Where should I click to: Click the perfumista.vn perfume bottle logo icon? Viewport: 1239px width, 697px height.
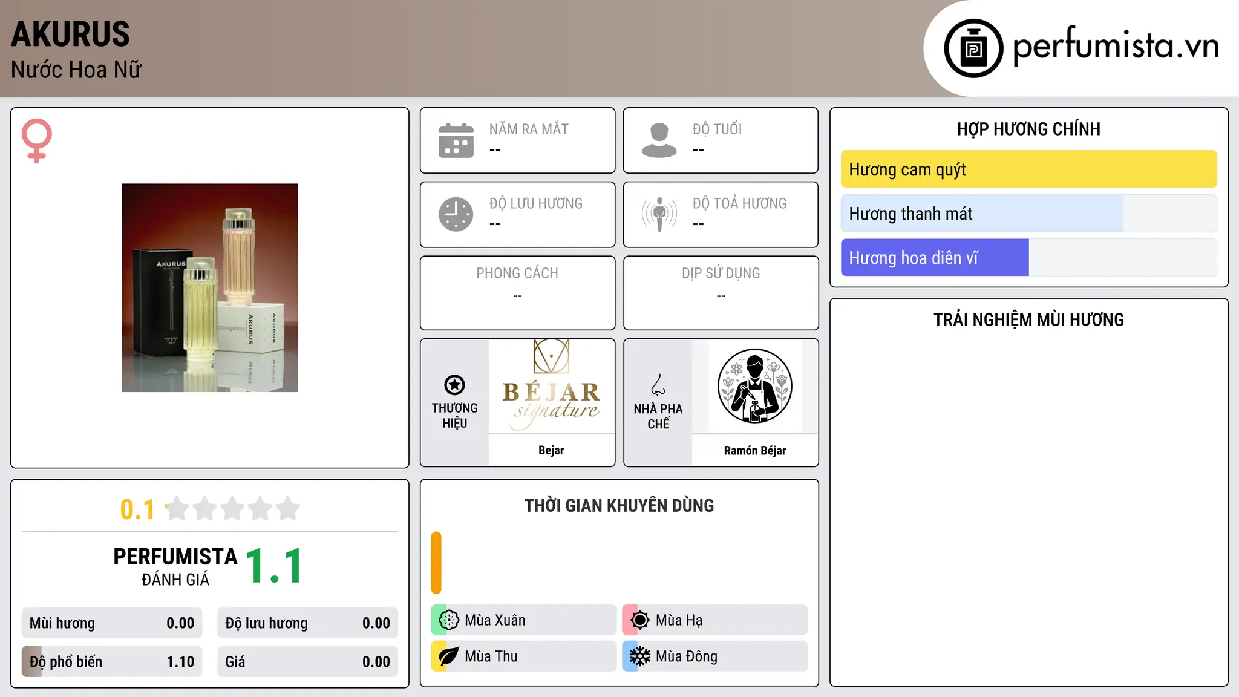973,48
